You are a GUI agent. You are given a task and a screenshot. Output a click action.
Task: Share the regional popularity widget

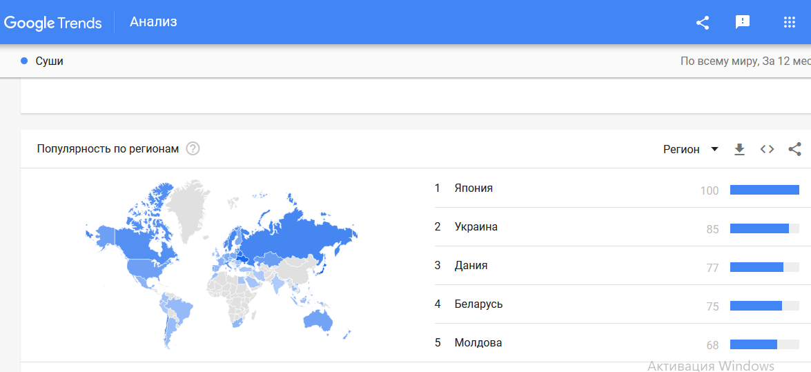tap(794, 149)
